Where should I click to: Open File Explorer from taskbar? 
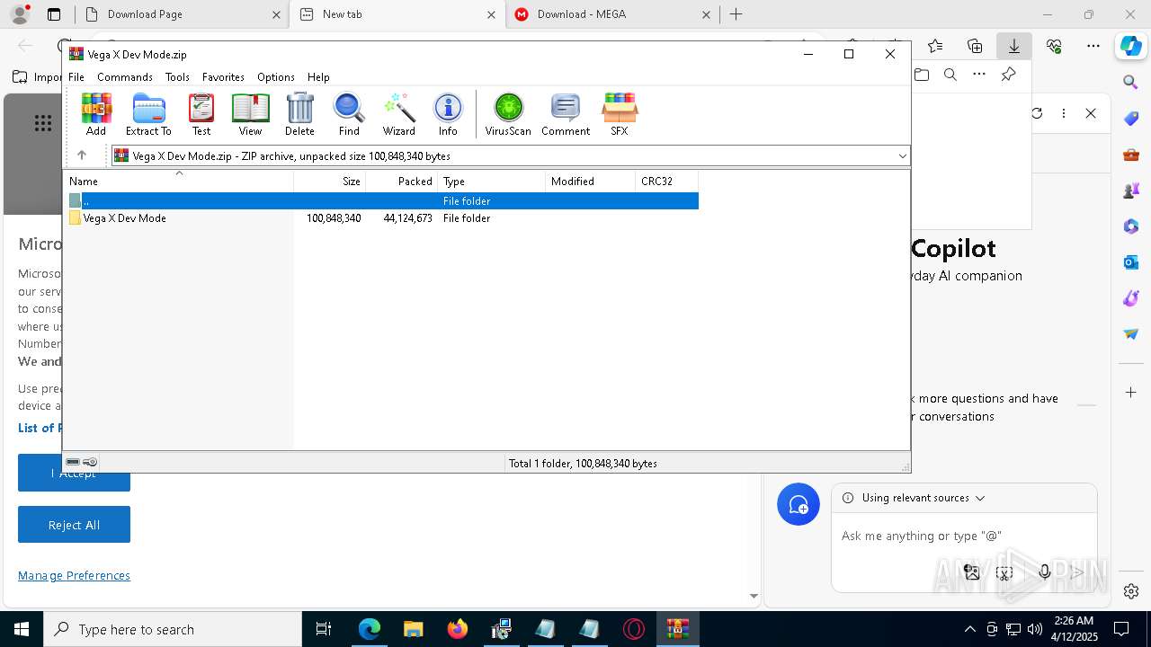pyautogui.click(x=413, y=629)
